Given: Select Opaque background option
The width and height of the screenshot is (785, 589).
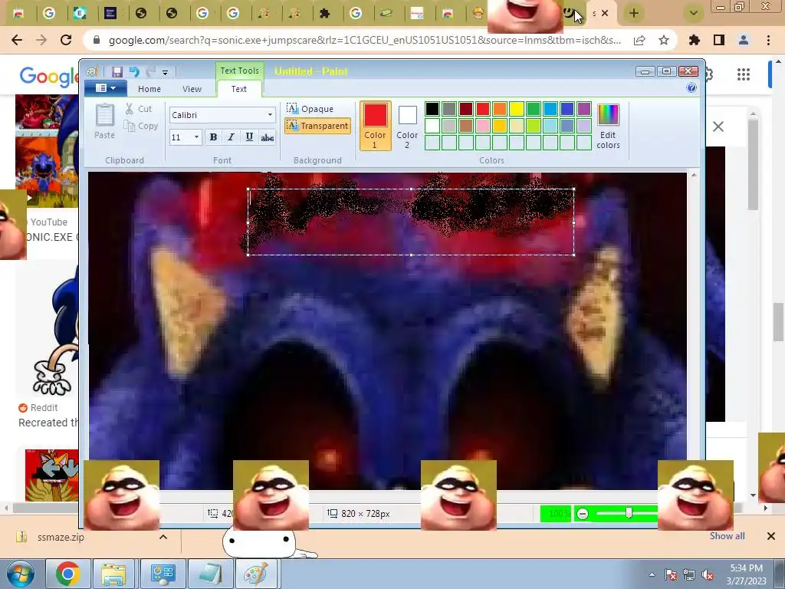Looking at the screenshot, I should pyautogui.click(x=310, y=108).
